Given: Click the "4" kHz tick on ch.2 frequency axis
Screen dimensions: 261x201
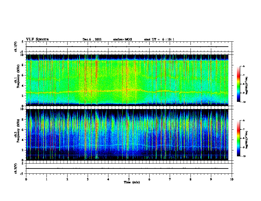Looking at the screenshot, I should click(x=23, y=140).
